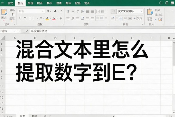Click the large clipboard paste icon
Screen dimensions: 175x117
pyautogui.click(x=4, y=12)
